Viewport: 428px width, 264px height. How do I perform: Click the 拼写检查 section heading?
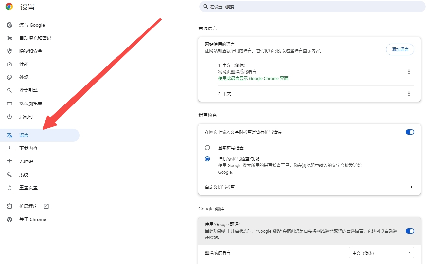207,115
